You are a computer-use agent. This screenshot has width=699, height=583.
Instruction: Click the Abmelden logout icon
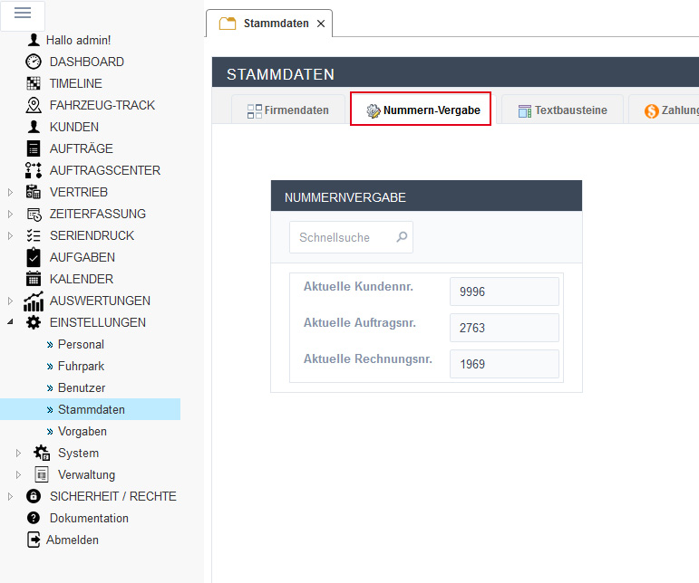point(34,540)
